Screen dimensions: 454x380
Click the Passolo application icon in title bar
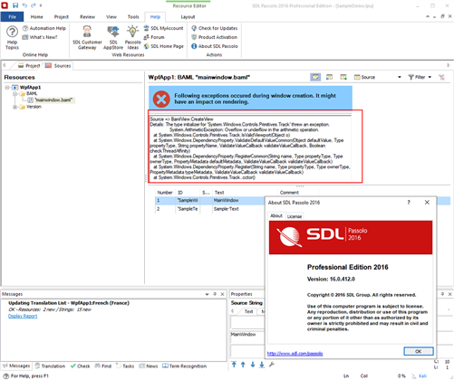pyautogui.click(x=5, y=5)
